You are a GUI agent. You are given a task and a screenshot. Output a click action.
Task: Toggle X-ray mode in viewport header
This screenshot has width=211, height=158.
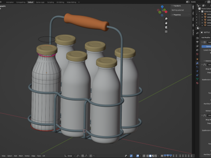[144, 156]
